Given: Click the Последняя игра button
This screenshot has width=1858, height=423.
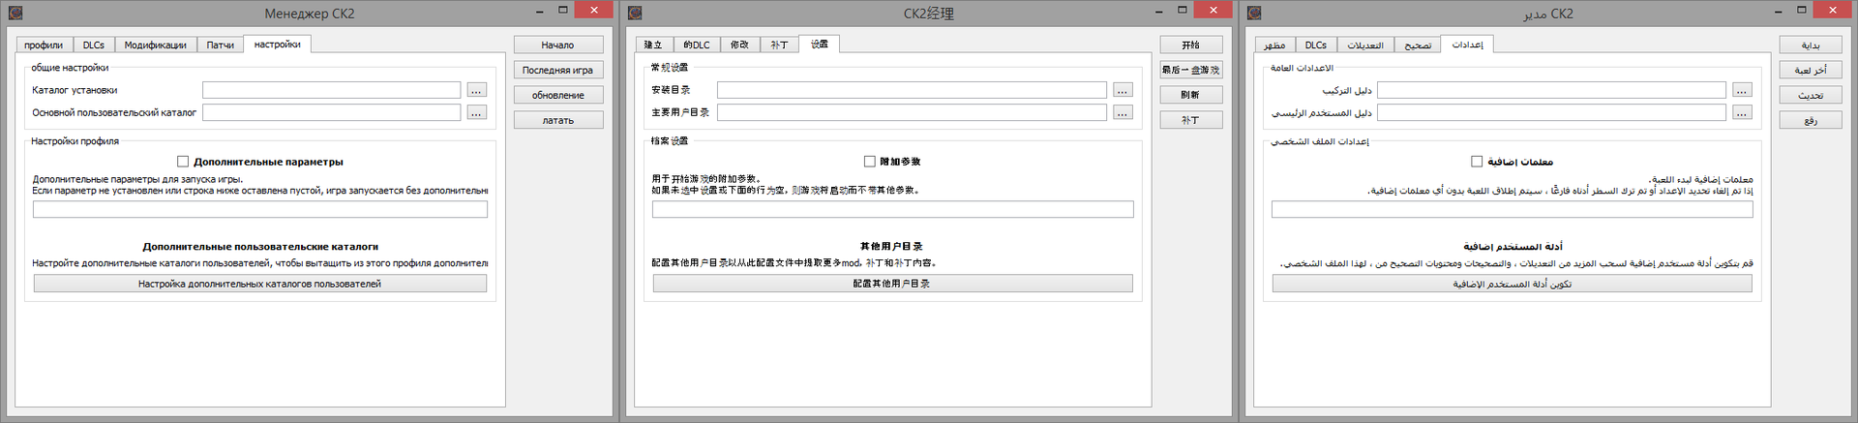Looking at the screenshot, I should click(x=558, y=70).
